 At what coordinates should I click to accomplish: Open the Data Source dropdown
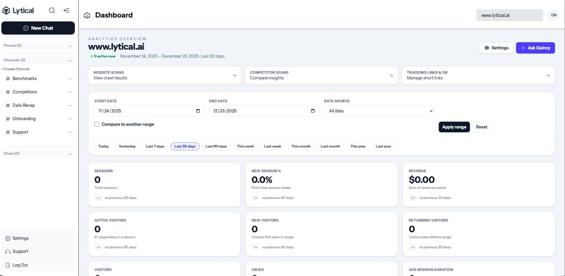tap(378, 111)
